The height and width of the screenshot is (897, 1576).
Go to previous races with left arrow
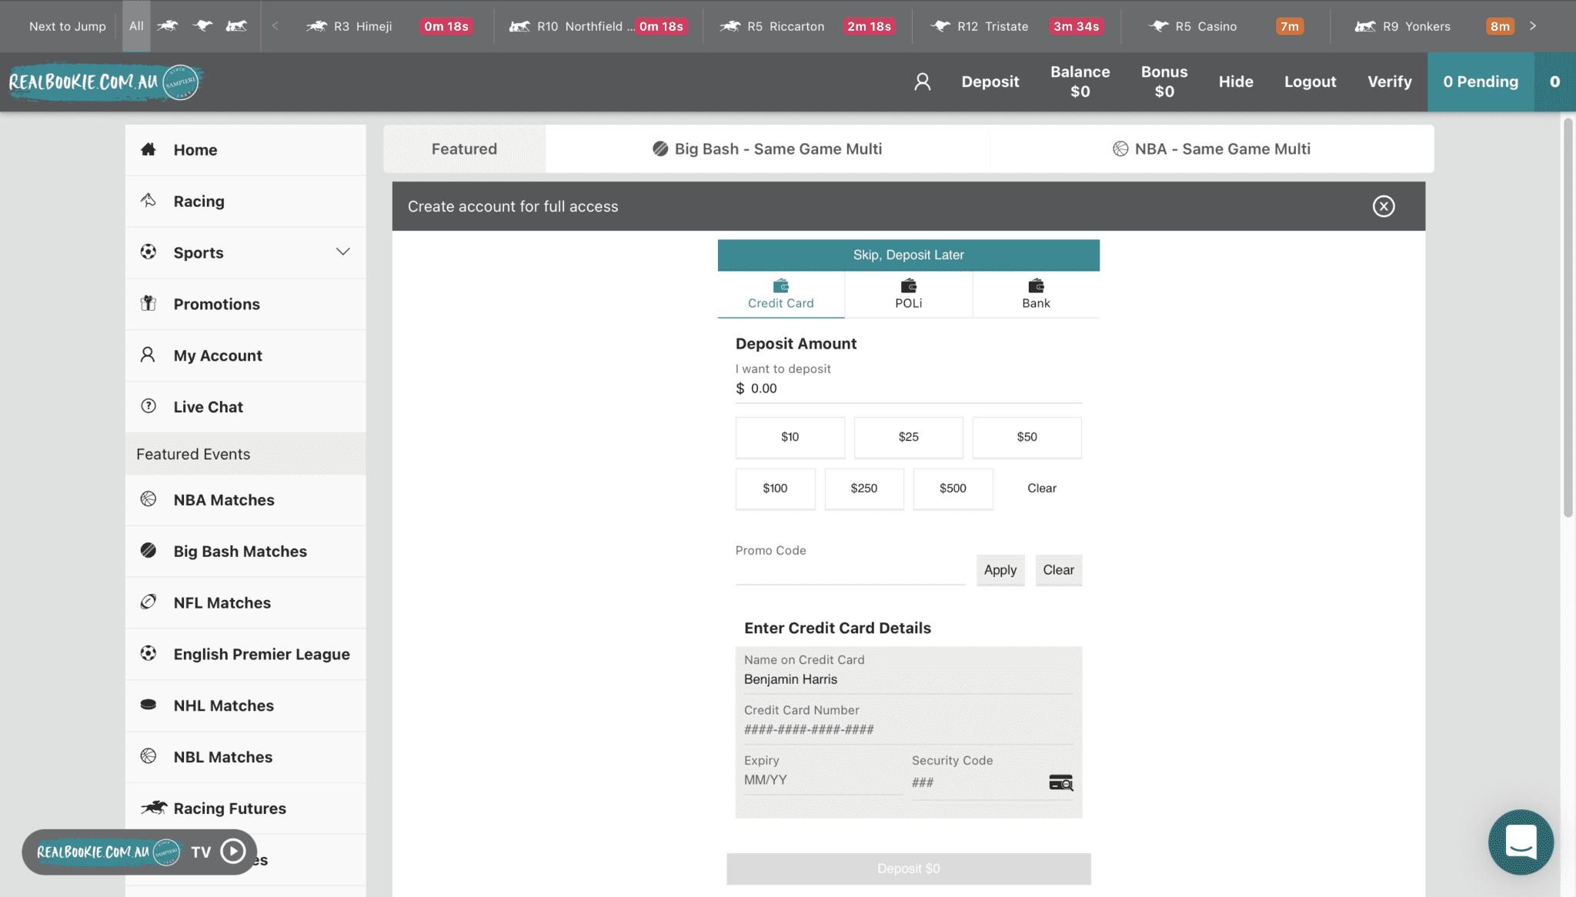coord(275,26)
